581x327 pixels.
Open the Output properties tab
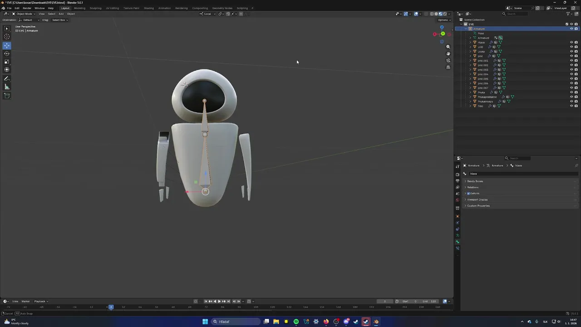458,181
